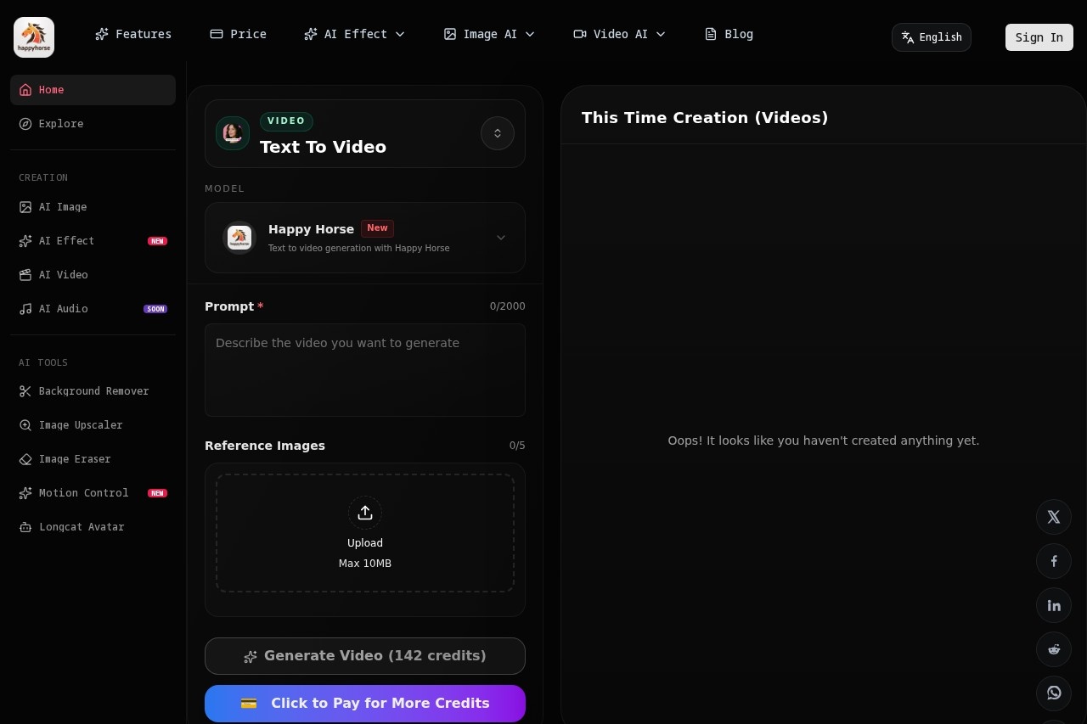The height and width of the screenshot is (724, 1087).
Task: Go to the Price page
Action: (239, 34)
